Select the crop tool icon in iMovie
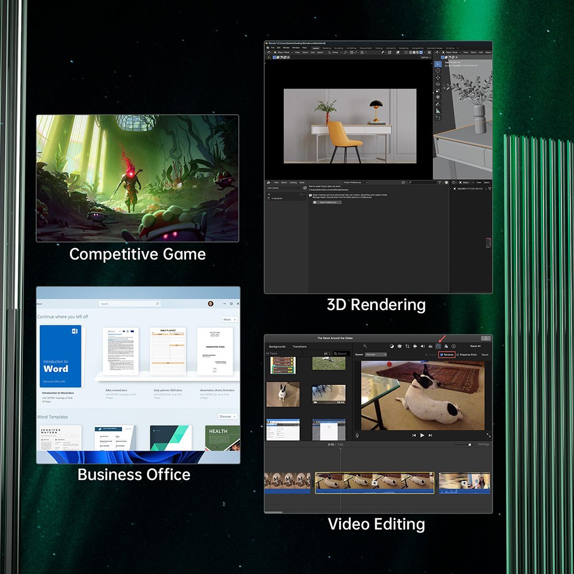 click(x=407, y=346)
